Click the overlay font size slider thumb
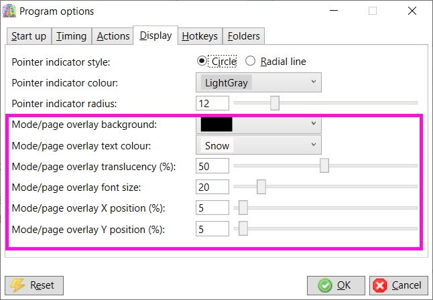This screenshot has width=433, height=300. coord(261,187)
